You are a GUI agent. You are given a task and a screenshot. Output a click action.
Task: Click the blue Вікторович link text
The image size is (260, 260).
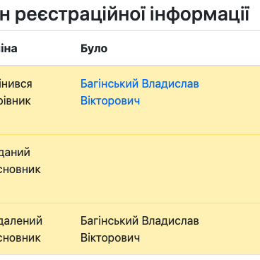coord(110,101)
